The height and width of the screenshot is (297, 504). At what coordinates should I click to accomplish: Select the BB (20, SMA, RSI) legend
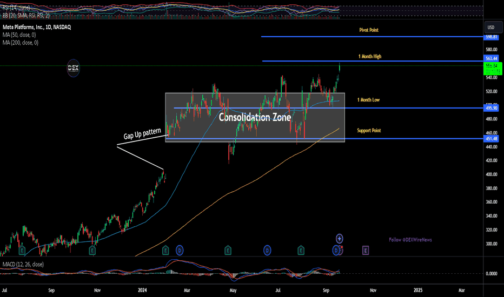pyautogui.click(x=26, y=15)
